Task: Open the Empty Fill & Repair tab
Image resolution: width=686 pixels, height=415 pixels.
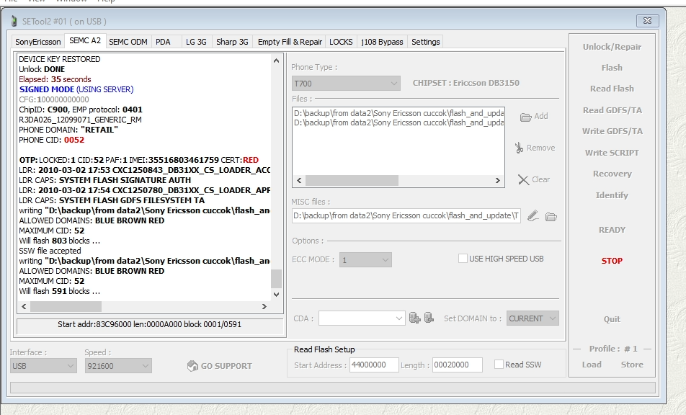Action: pos(290,42)
